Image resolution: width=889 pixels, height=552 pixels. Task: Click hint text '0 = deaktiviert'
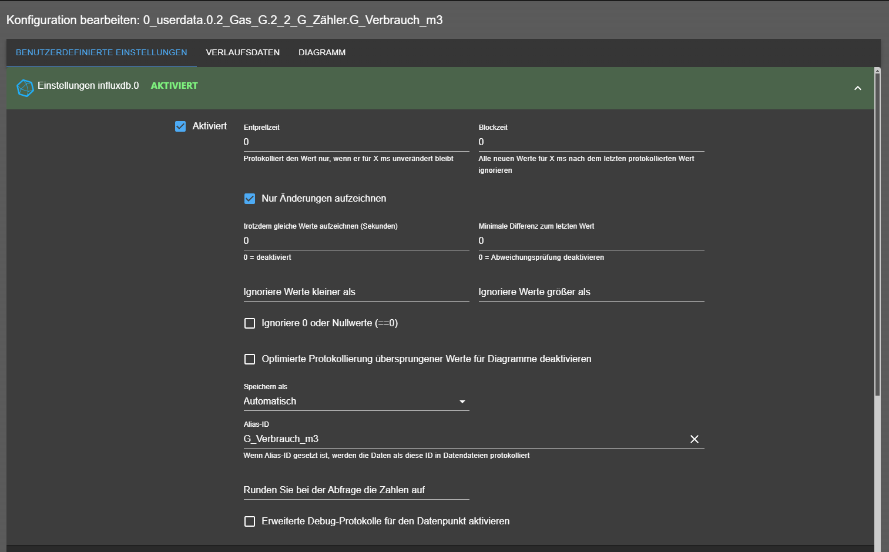pyautogui.click(x=267, y=257)
